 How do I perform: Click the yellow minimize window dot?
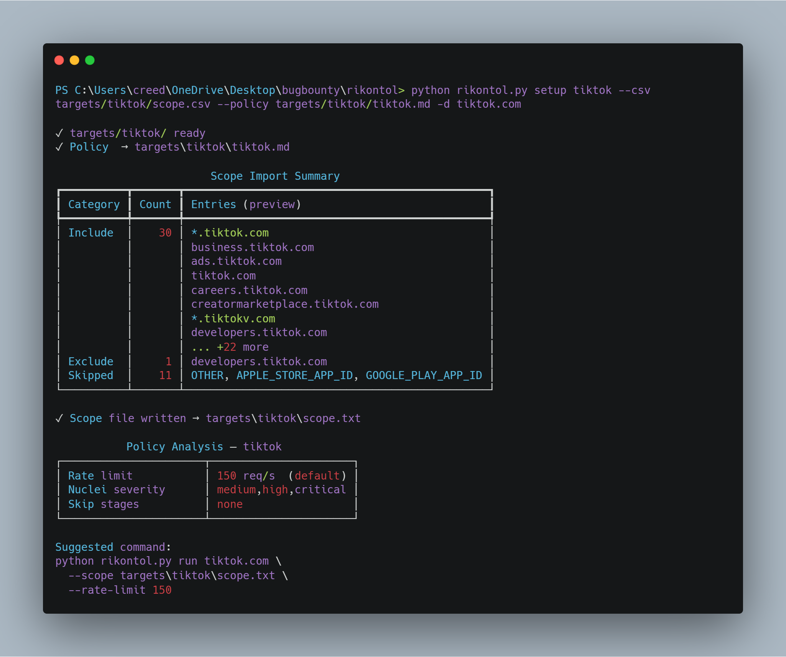pos(74,60)
